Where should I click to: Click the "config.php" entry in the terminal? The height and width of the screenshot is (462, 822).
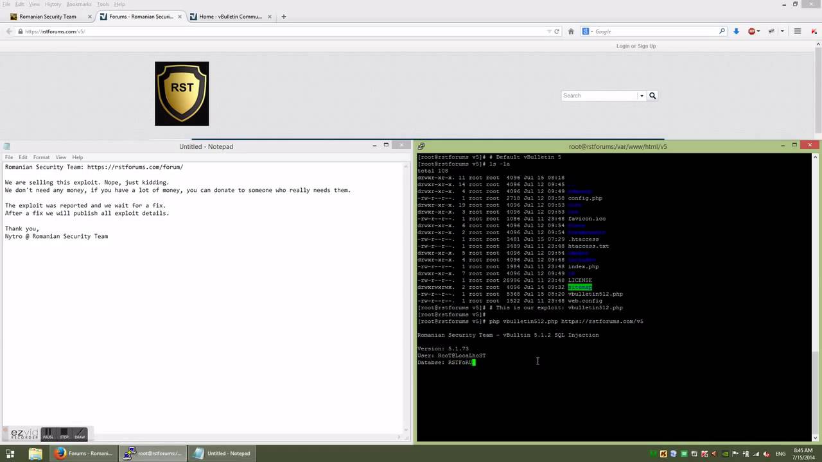[x=585, y=198]
